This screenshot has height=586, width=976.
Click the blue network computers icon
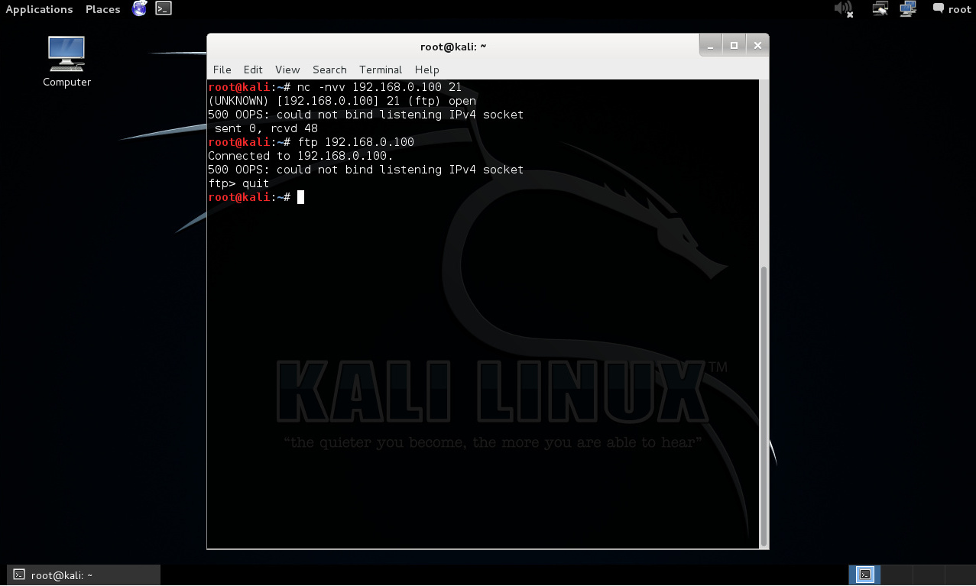pyautogui.click(x=908, y=9)
